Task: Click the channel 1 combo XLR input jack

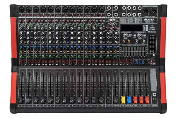Action: point(22,9)
